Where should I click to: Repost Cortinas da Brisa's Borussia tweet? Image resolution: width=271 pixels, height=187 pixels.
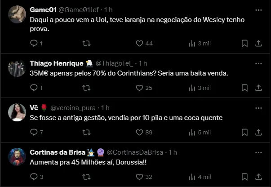[87, 177]
